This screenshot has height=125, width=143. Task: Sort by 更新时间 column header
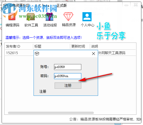point(80,46)
